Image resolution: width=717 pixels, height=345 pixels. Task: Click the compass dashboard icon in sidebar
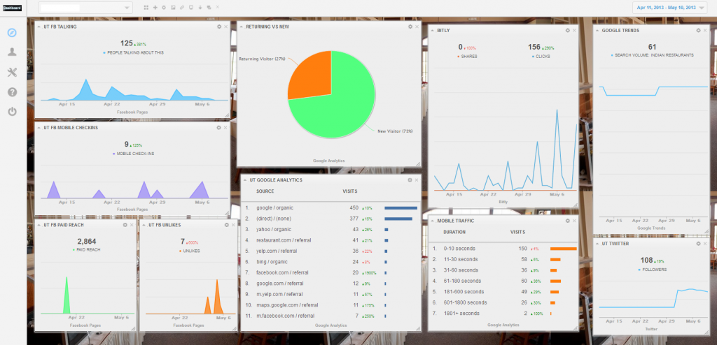(12, 32)
